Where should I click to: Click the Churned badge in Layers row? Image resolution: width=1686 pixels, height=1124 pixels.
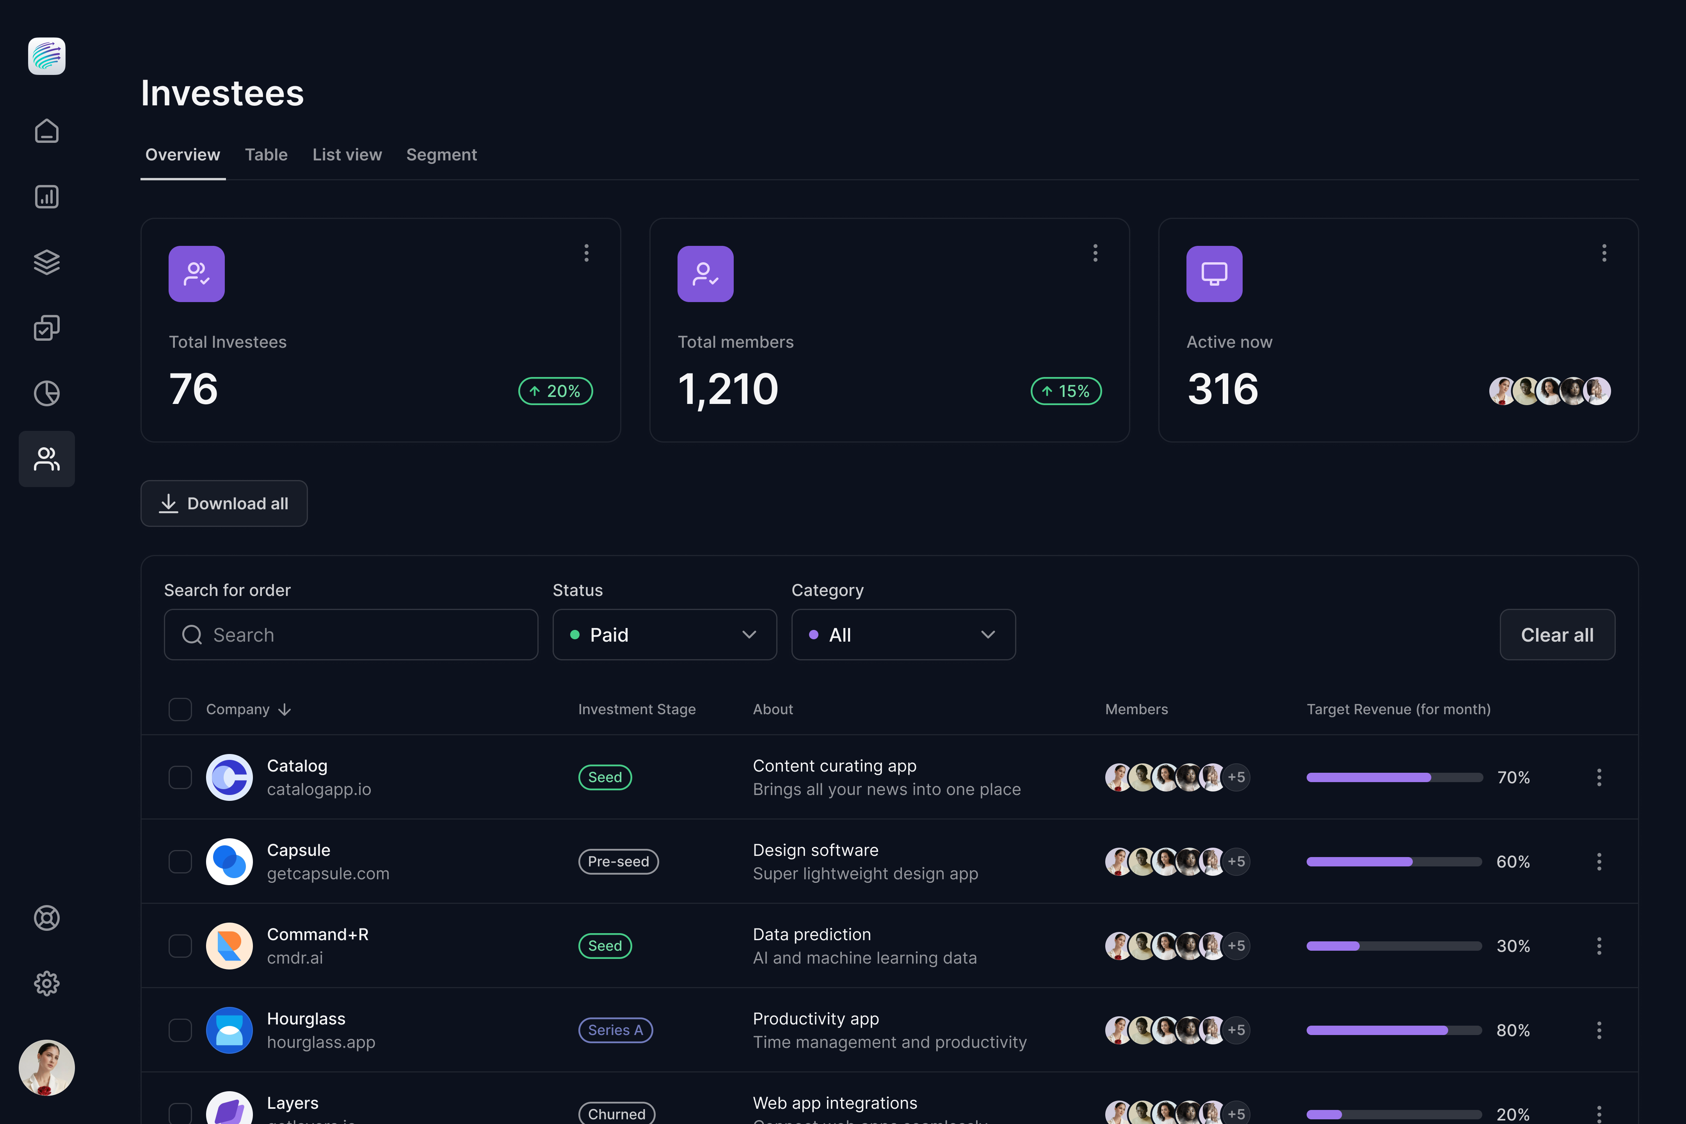[617, 1114]
